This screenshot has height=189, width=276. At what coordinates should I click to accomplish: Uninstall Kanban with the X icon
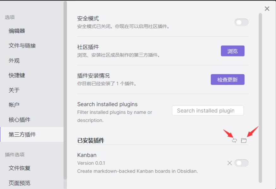(x=230, y=163)
